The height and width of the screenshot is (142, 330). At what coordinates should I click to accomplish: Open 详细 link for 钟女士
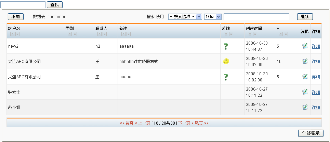(x=316, y=92)
